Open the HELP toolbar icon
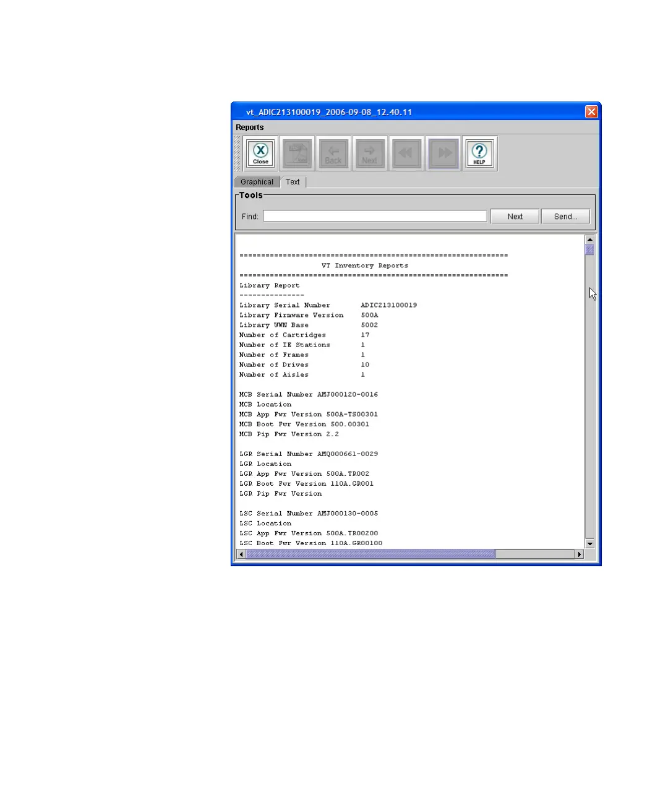 point(479,153)
